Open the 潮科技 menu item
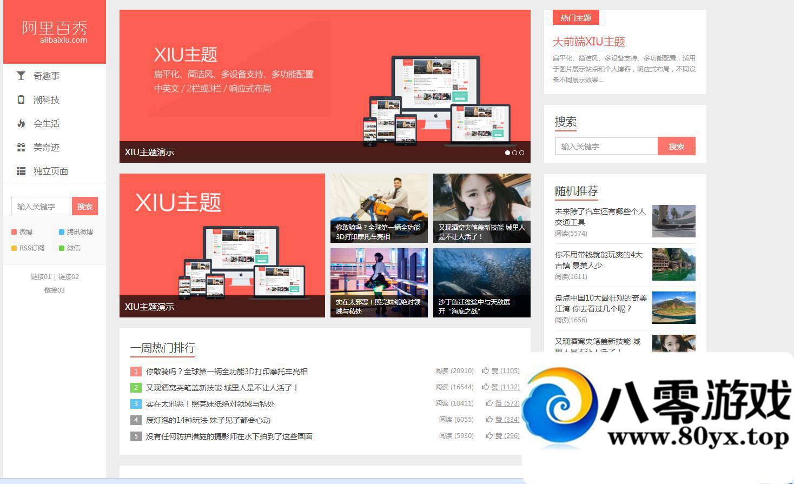The height and width of the screenshot is (484, 794). 47,100
